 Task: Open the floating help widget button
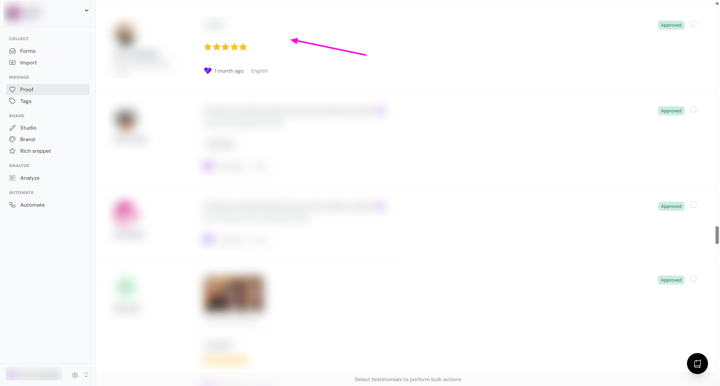[697, 363]
